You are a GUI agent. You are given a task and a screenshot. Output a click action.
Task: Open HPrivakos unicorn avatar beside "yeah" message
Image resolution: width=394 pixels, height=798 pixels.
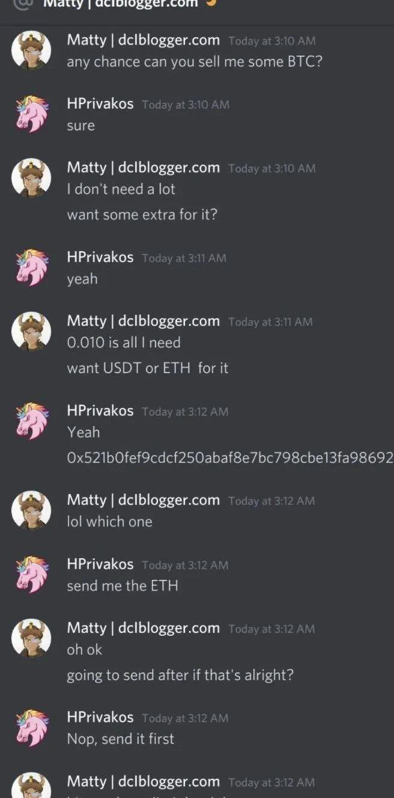click(31, 267)
